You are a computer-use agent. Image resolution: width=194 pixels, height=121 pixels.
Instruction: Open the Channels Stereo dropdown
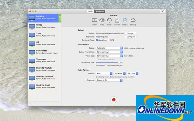[109, 80]
